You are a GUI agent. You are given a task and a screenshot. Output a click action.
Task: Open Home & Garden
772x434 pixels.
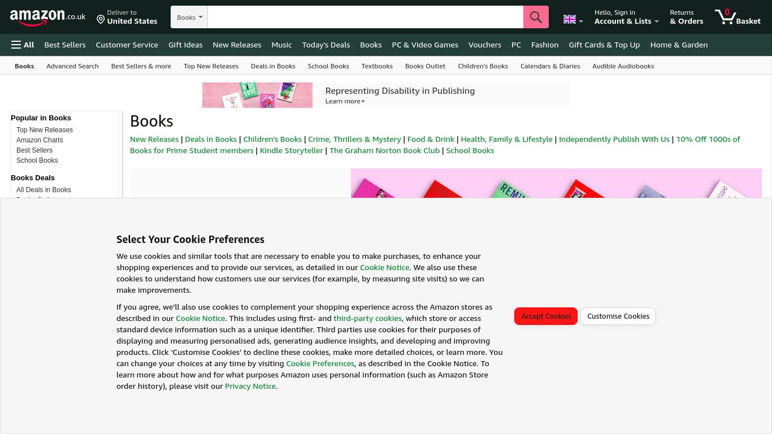coord(679,45)
